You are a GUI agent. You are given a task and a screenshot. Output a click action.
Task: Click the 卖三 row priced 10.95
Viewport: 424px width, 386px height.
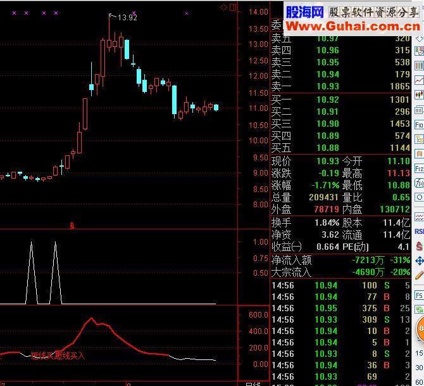click(340, 62)
